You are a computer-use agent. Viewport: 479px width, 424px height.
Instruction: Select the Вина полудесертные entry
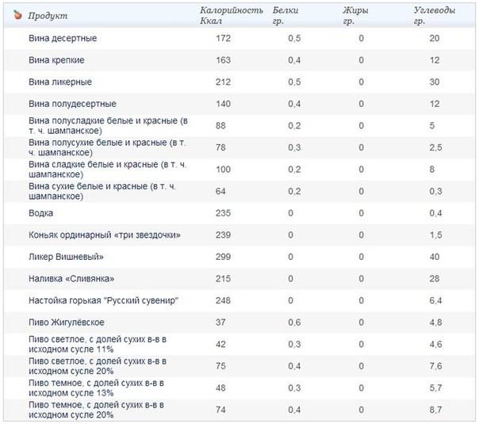click(72, 104)
